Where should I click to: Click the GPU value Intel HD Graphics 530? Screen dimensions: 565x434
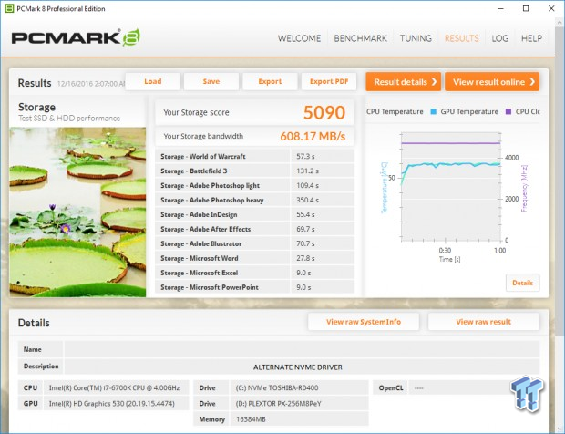112,404
